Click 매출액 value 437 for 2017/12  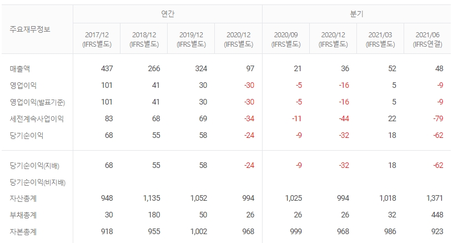click(x=107, y=68)
